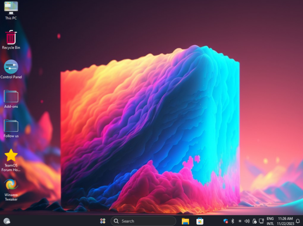Click the USB safely remove icon
This screenshot has height=226, width=303.
pos(254,221)
